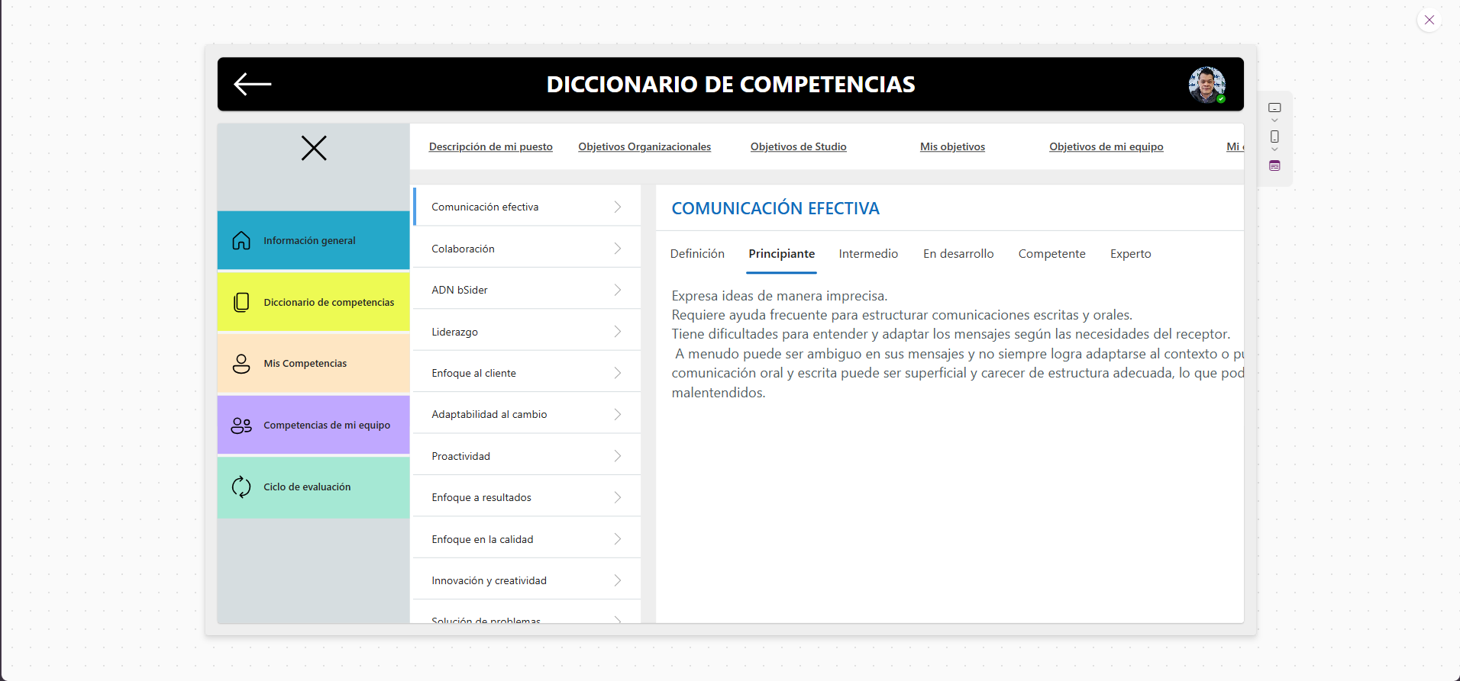Screen dimensions: 1460x681
Task: Select the tablet preview device icon
Action: pyautogui.click(x=1274, y=108)
